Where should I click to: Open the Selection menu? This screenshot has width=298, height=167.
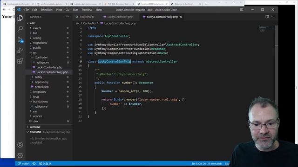(x=47, y=10)
